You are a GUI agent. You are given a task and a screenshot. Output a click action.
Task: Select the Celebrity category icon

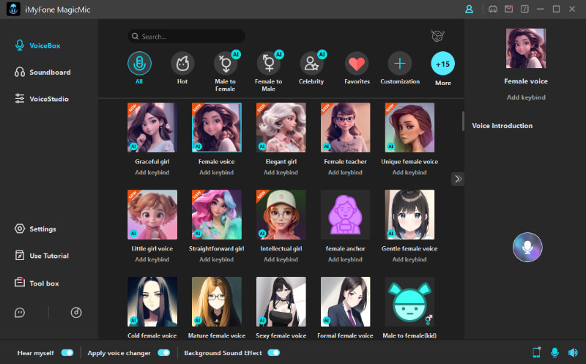point(312,64)
